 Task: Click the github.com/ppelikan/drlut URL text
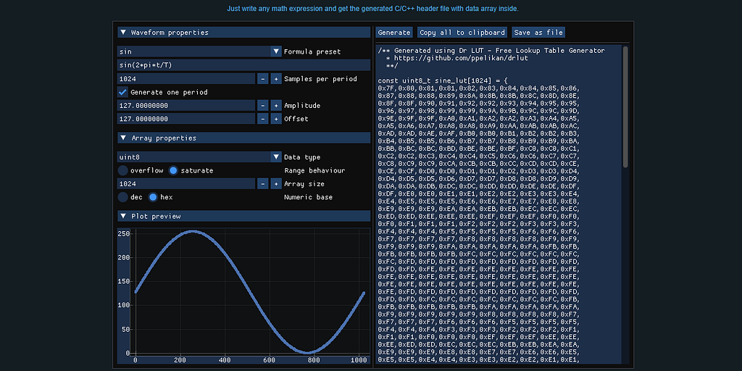pos(461,58)
